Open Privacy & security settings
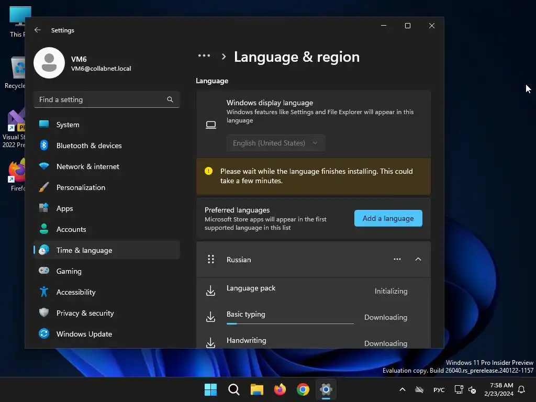The width and height of the screenshot is (536, 402). pyautogui.click(x=107, y=313)
